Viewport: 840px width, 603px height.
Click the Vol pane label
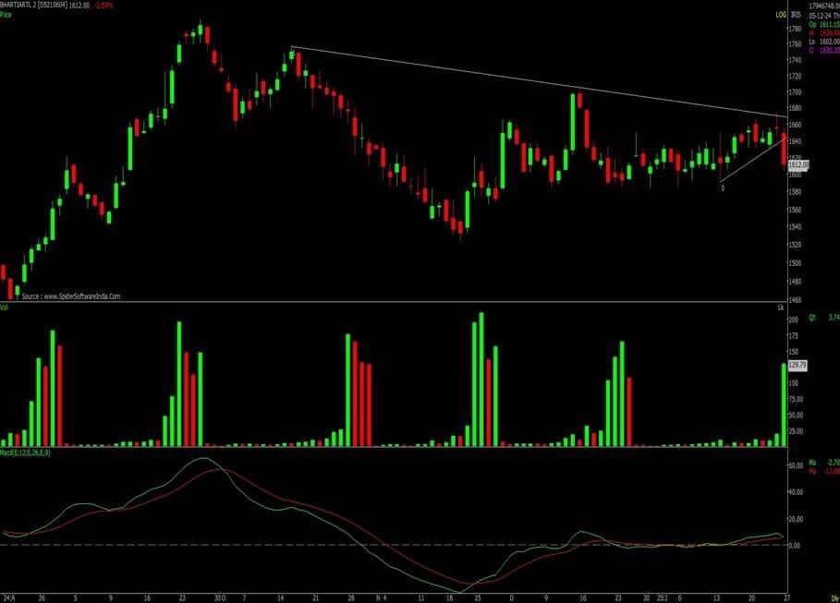[6, 307]
